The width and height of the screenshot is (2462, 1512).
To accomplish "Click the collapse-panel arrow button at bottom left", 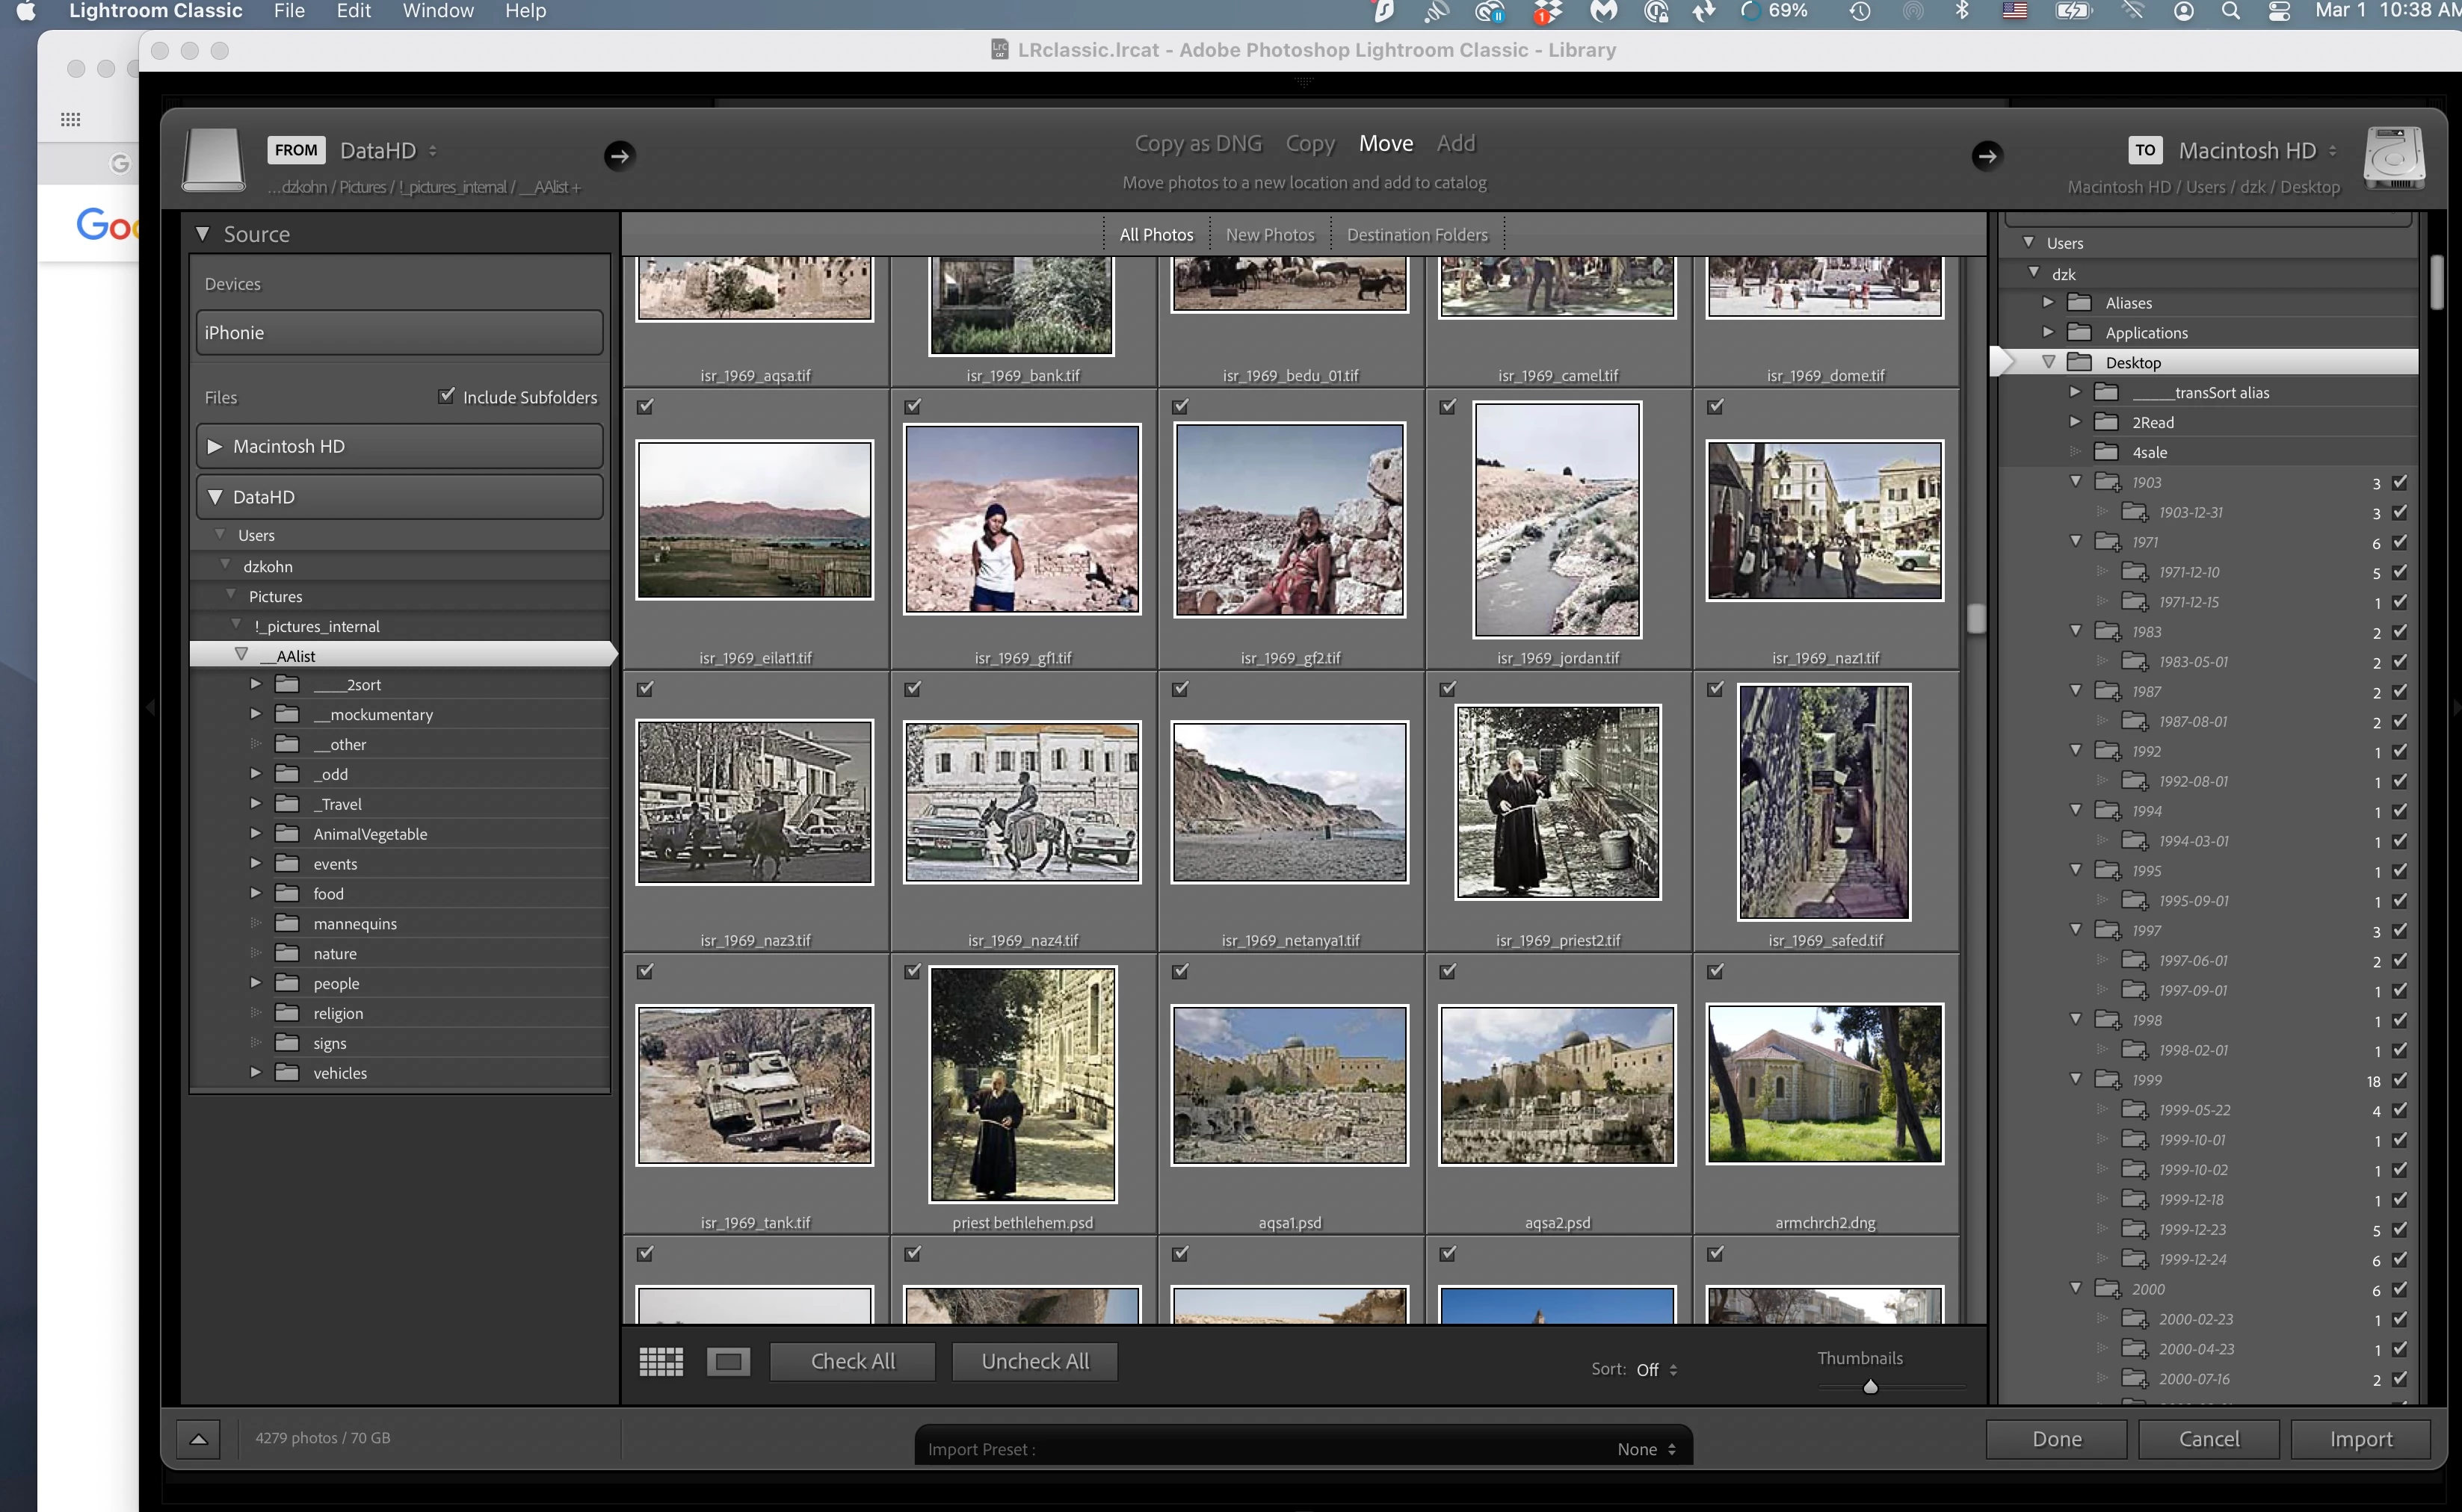I will 198,1439.
